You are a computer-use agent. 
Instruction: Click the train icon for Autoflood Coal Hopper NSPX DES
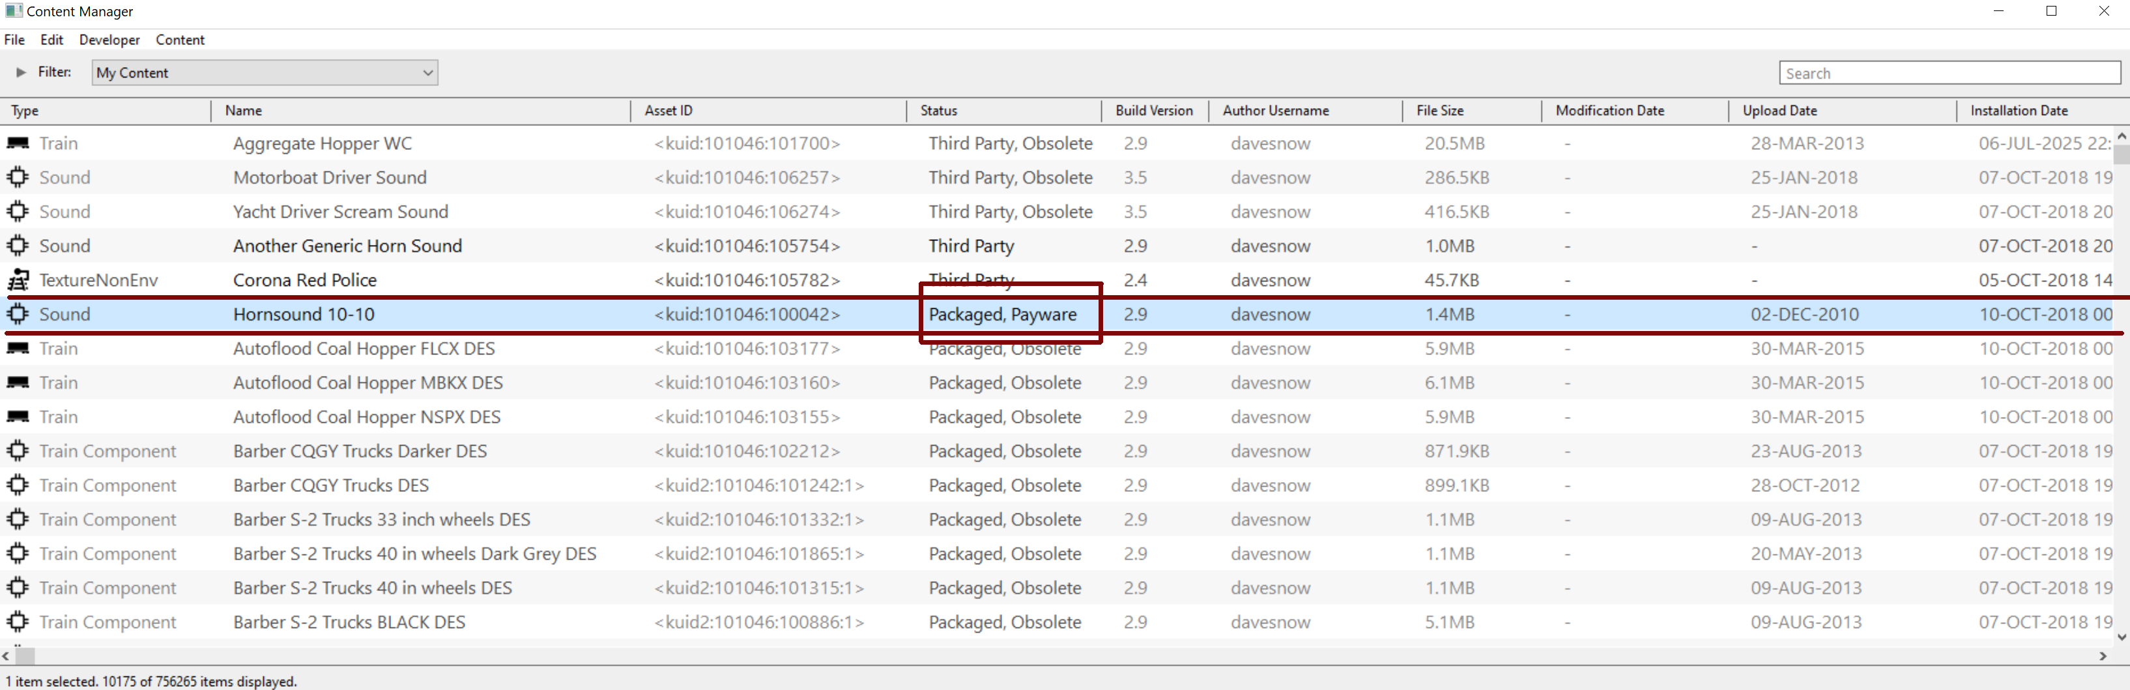coord(18,417)
